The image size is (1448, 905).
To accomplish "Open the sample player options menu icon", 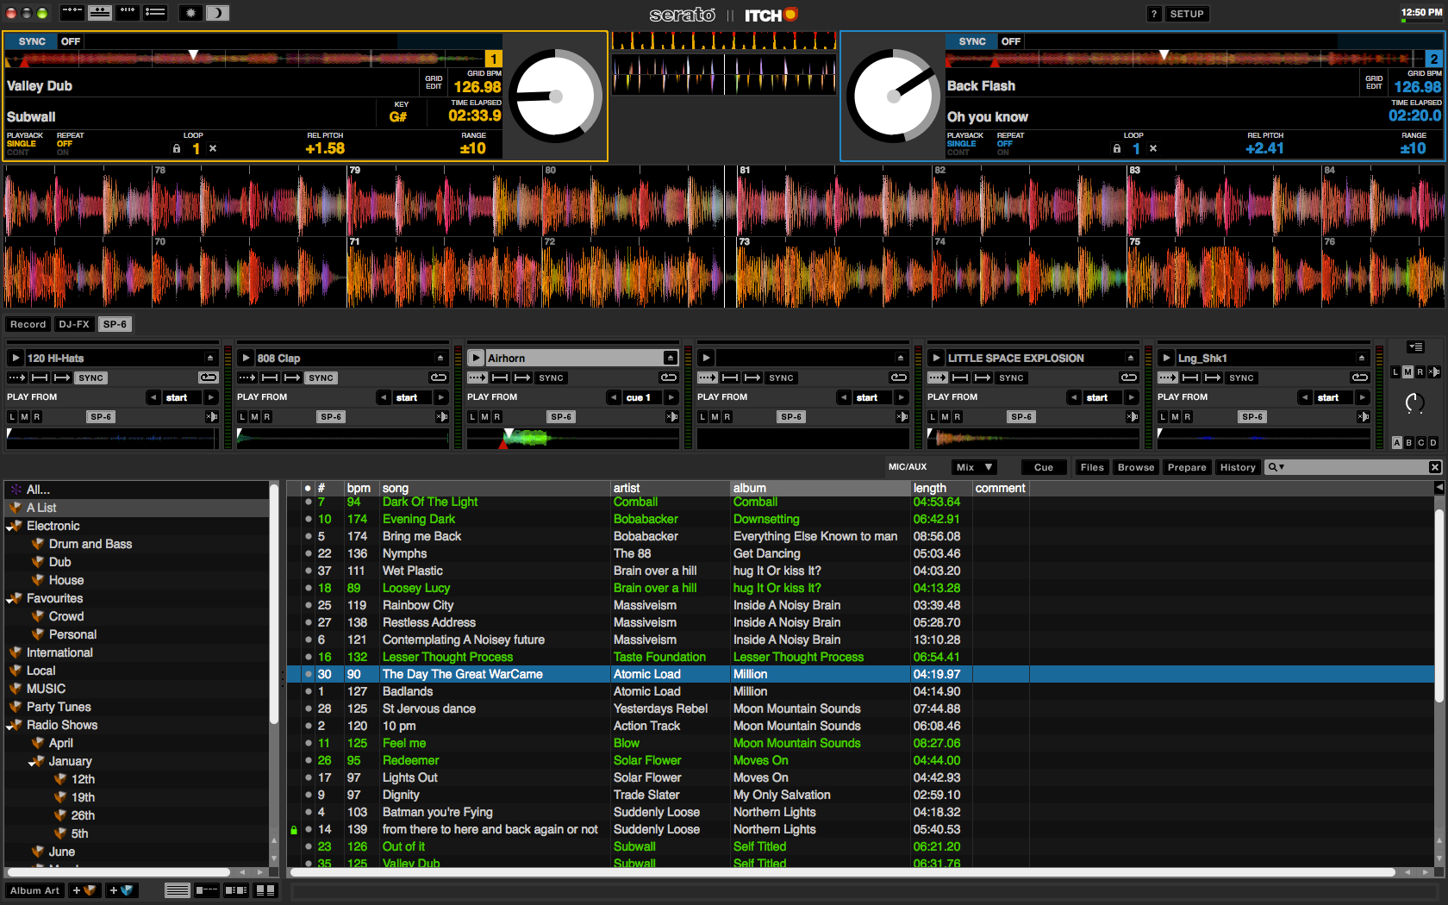I will click(x=1415, y=346).
